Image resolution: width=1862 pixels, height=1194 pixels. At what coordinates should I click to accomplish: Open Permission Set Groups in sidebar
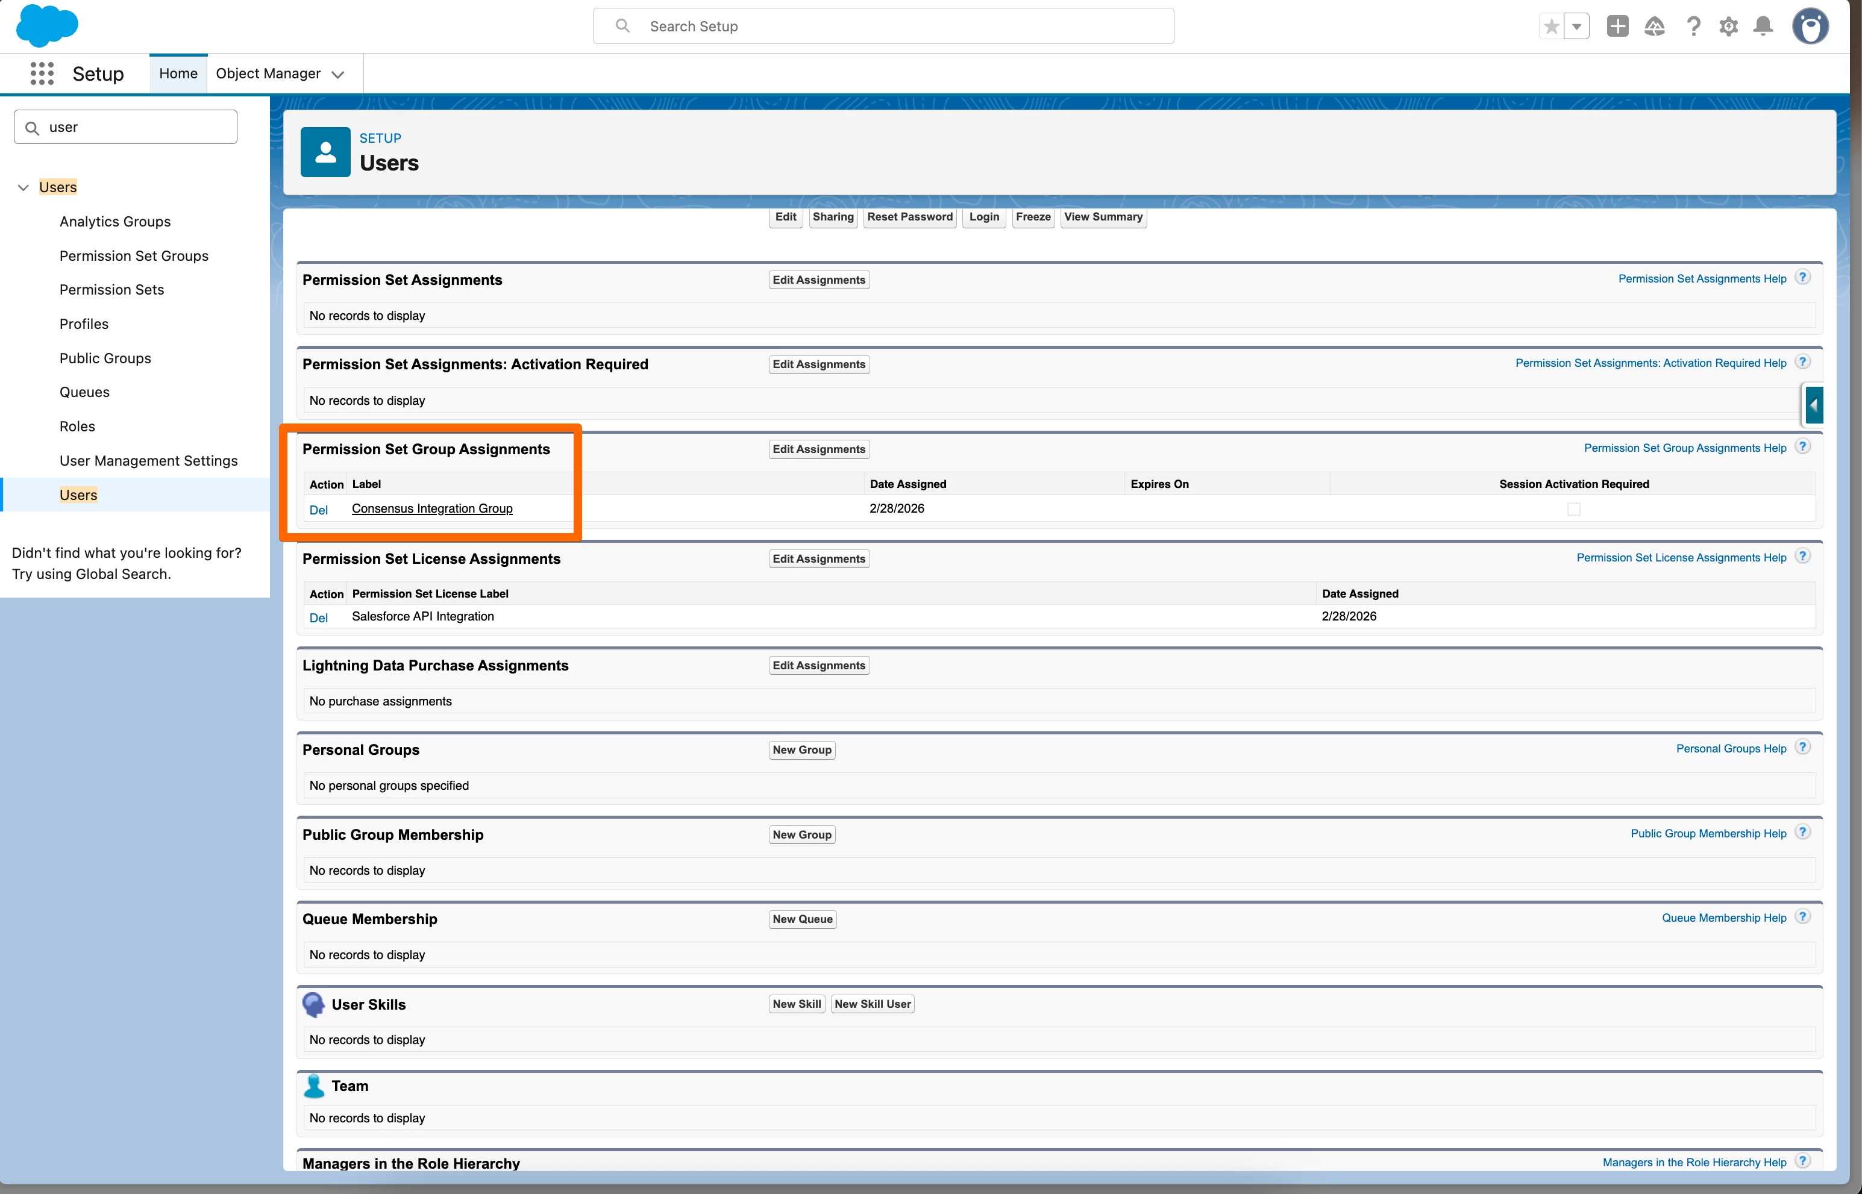[133, 256]
